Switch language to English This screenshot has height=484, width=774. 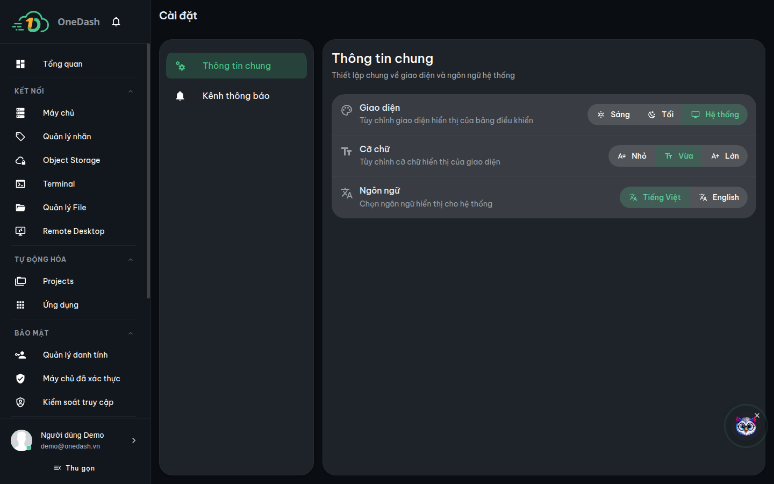tap(719, 197)
